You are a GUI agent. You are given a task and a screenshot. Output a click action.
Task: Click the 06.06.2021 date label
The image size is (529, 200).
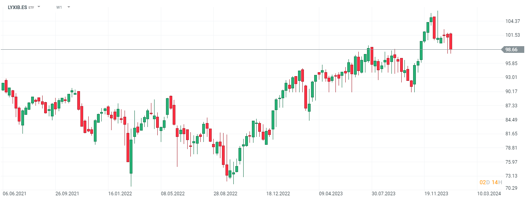coord(15,194)
